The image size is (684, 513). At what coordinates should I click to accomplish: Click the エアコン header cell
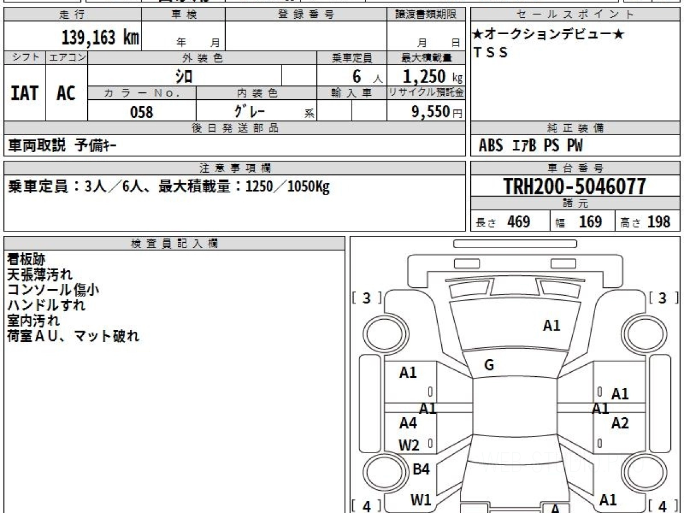pos(67,58)
